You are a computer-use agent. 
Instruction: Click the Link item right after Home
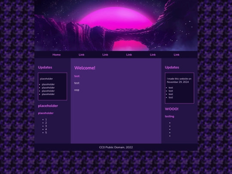click(82, 55)
